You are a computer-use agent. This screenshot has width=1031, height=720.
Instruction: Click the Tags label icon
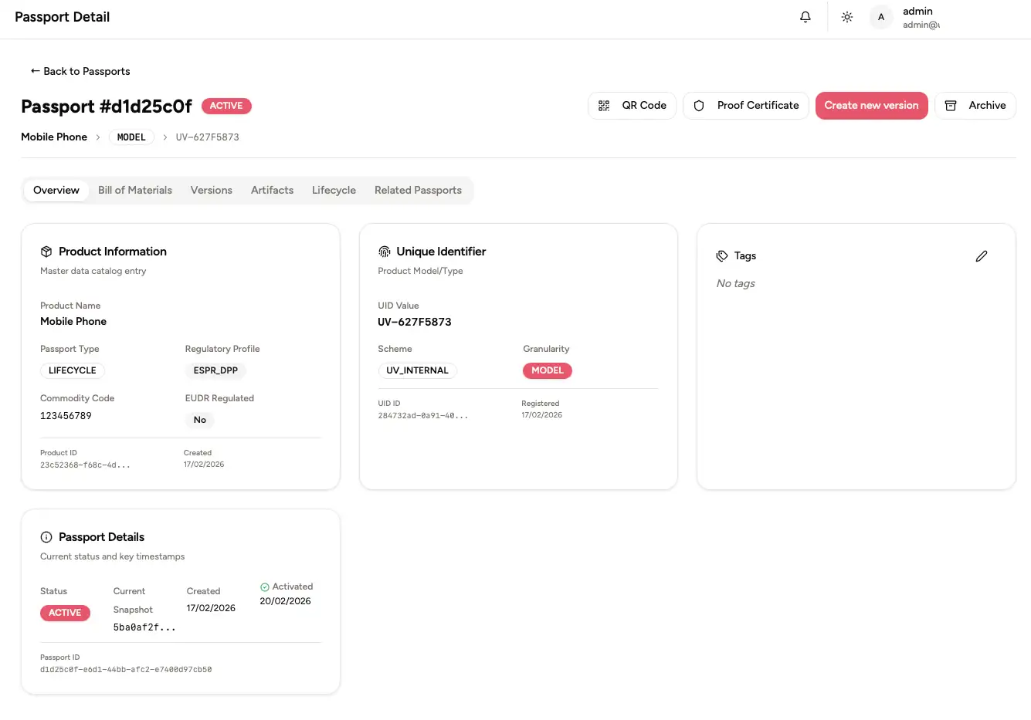click(722, 256)
